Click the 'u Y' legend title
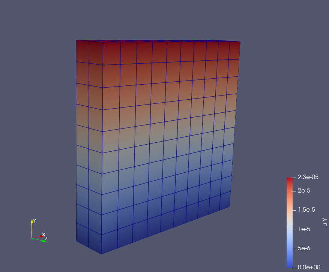The width and height of the screenshot is (329, 272). coord(324,222)
